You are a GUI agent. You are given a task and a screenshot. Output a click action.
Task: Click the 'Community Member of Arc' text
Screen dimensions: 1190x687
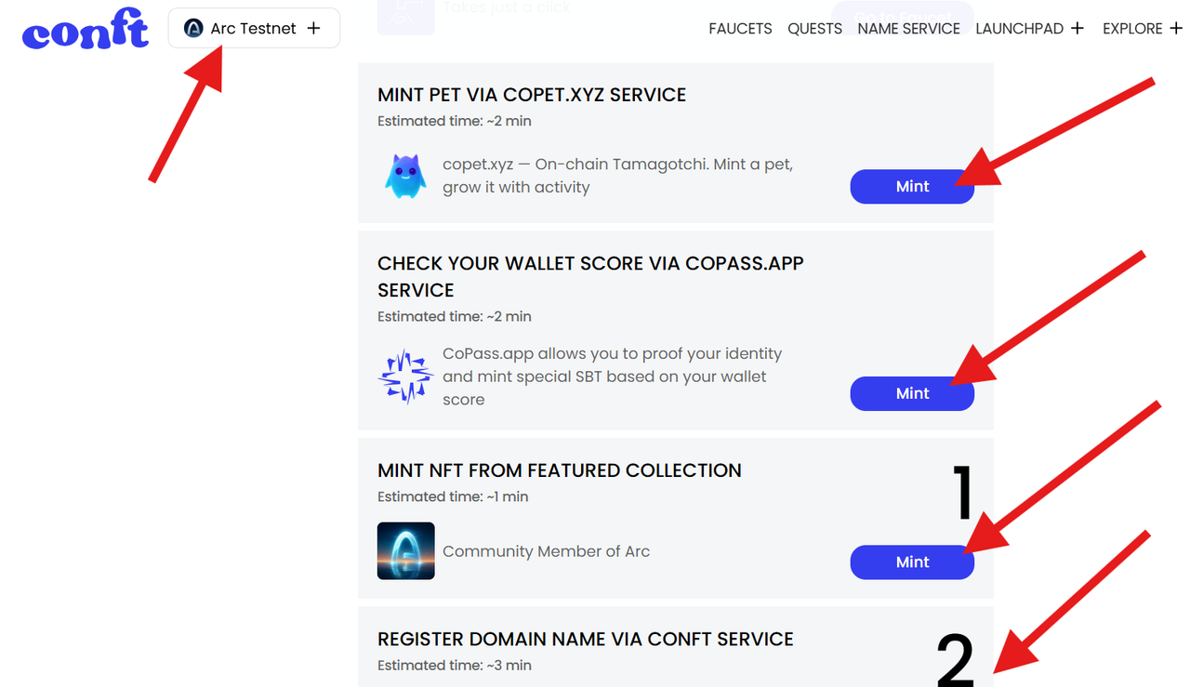pos(547,551)
